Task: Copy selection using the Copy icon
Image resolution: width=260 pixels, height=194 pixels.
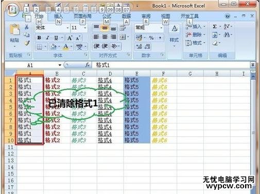Action: click(27, 35)
